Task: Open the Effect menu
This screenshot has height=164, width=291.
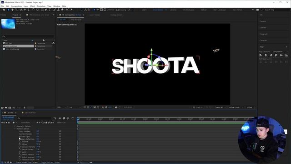Action: [32, 6]
